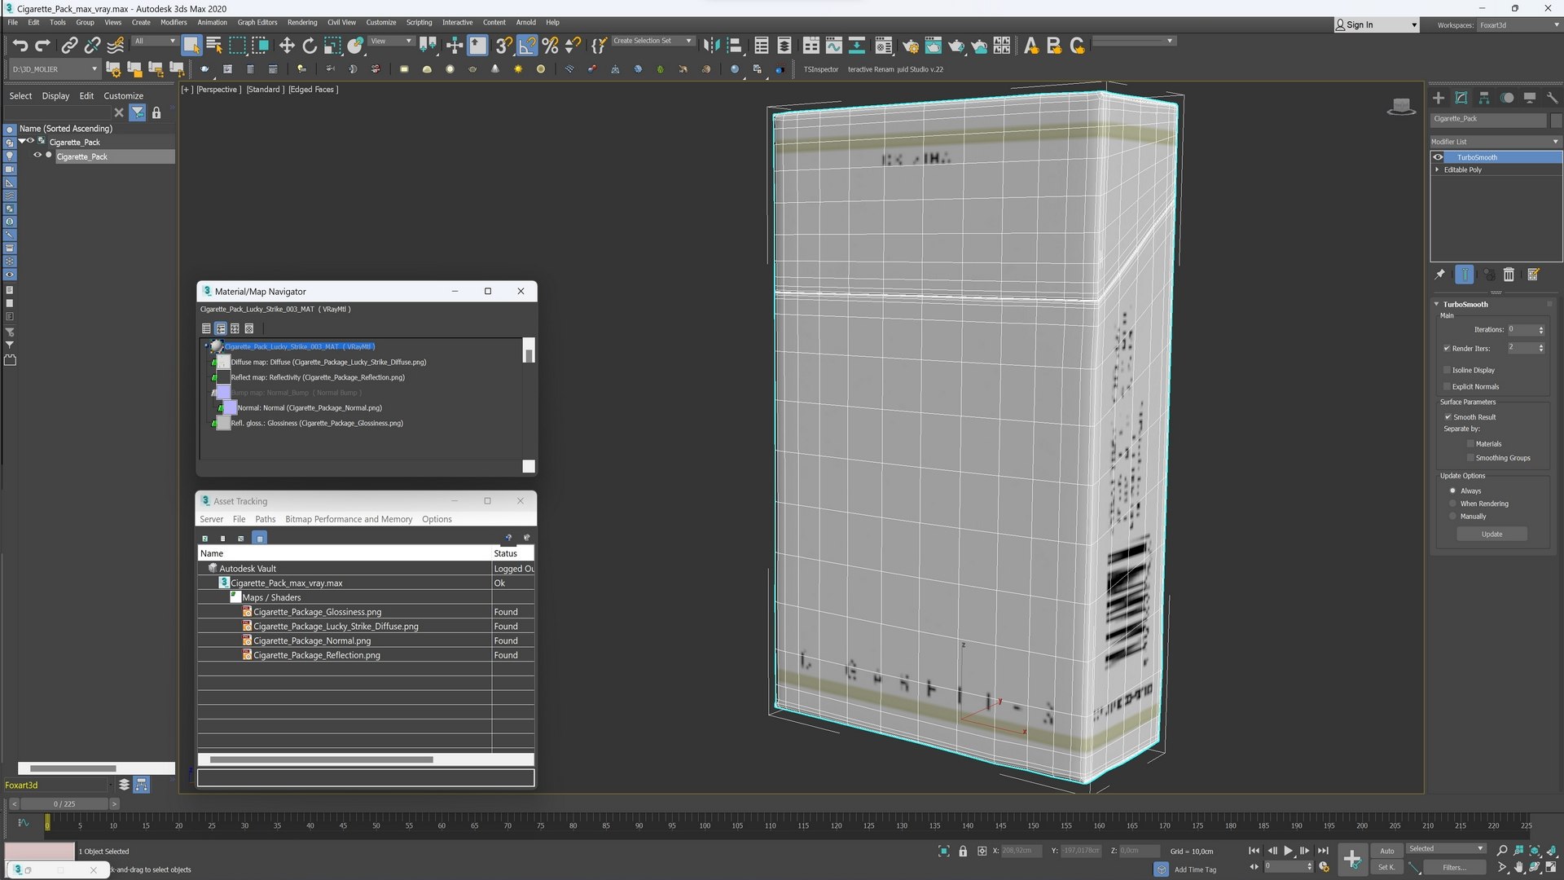Screen dimensions: 1564x880
Task: Open Bitmap Performance and Memory menu
Action: 349,519
